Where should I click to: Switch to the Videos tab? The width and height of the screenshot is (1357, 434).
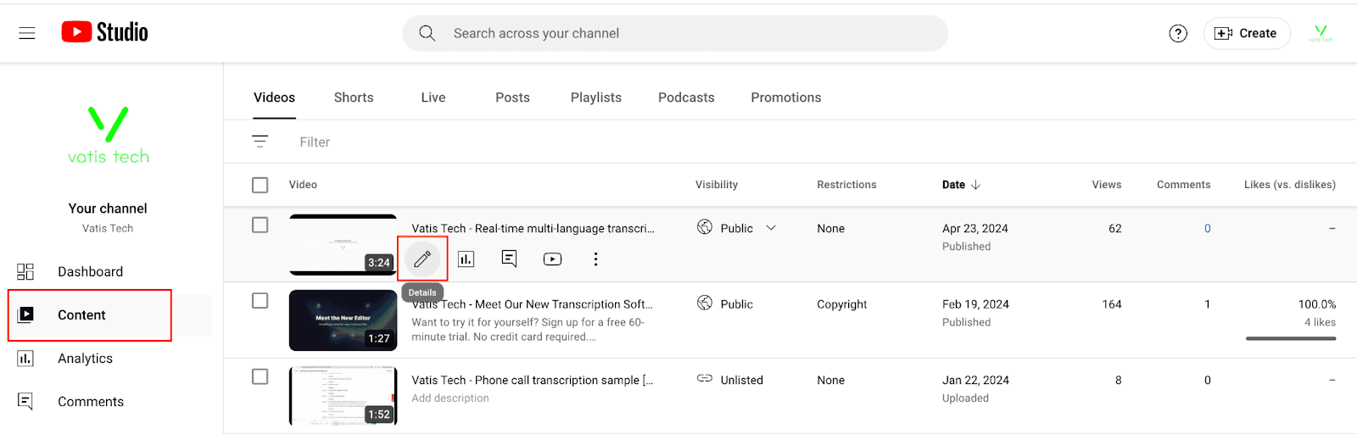pos(275,97)
